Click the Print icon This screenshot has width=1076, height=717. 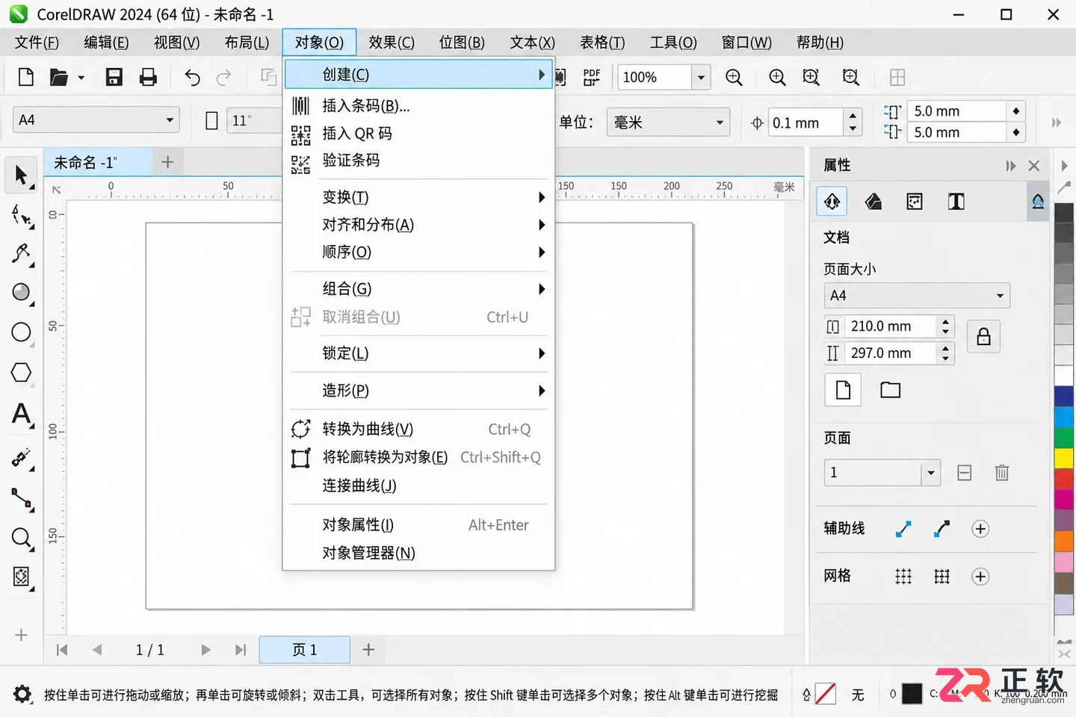148,77
